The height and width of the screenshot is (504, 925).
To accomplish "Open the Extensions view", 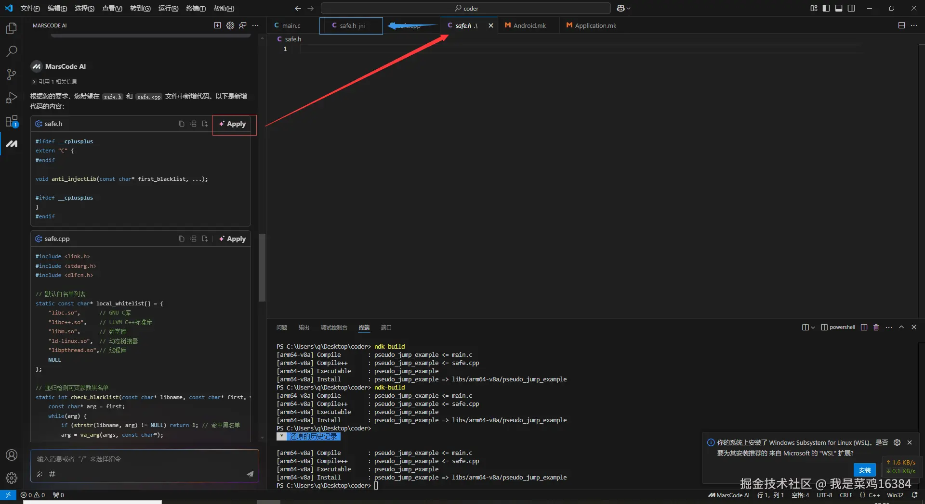I will click(x=12, y=121).
